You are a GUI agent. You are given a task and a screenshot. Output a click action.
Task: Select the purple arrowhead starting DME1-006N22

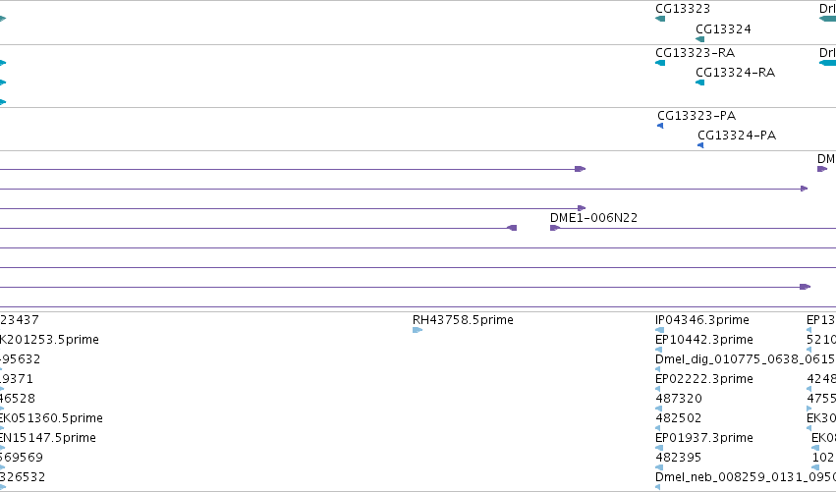click(555, 228)
